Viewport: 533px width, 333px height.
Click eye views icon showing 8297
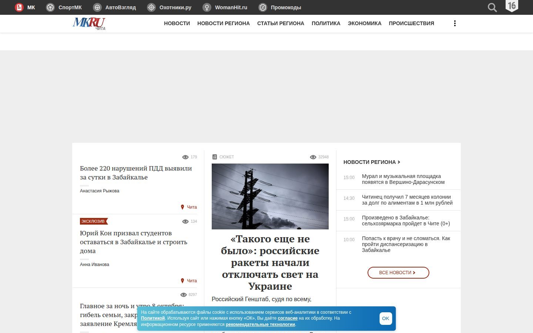[x=183, y=295]
